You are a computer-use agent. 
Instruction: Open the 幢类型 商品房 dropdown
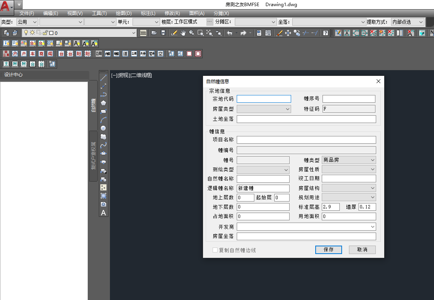(349, 160)
